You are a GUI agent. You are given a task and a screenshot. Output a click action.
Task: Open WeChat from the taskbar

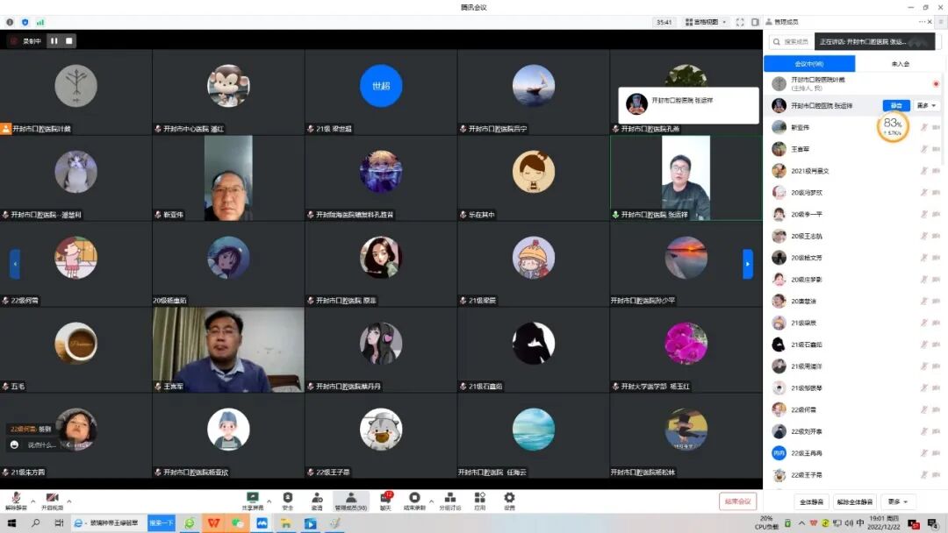tap(238, 523)
